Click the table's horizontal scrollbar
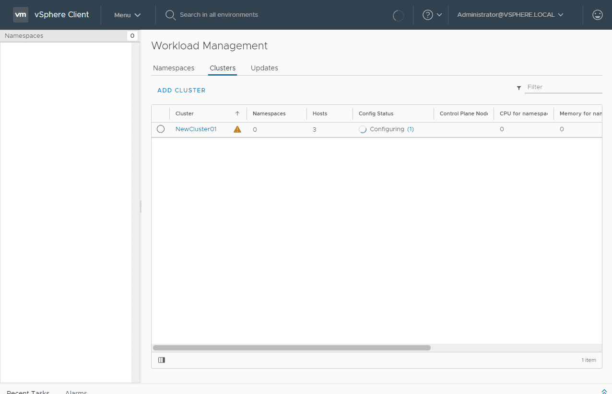The image size is (612, 394). [x=293, y=348]
